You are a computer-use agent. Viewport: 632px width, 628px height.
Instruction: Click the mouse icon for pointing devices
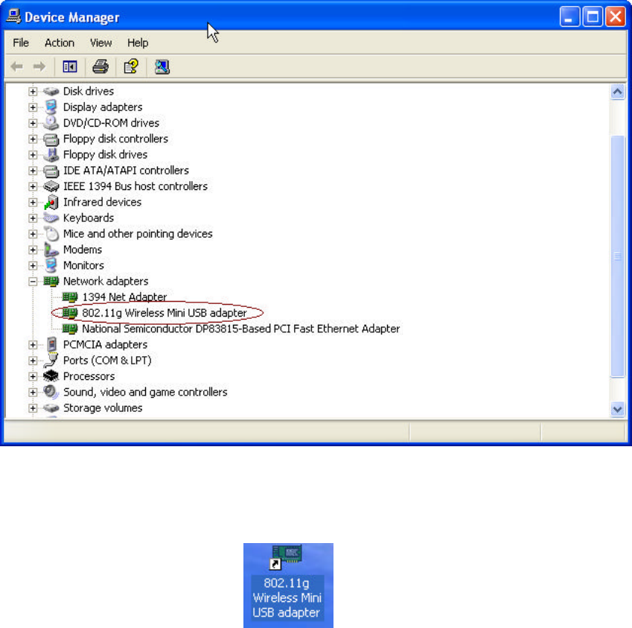click(x=51, y=234)
